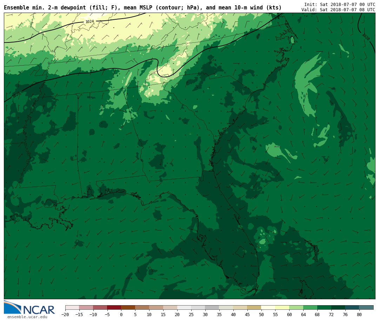Click the 1020 contour label in the northeast corner
The image size is (379, 321).
(x=366, y=37)
